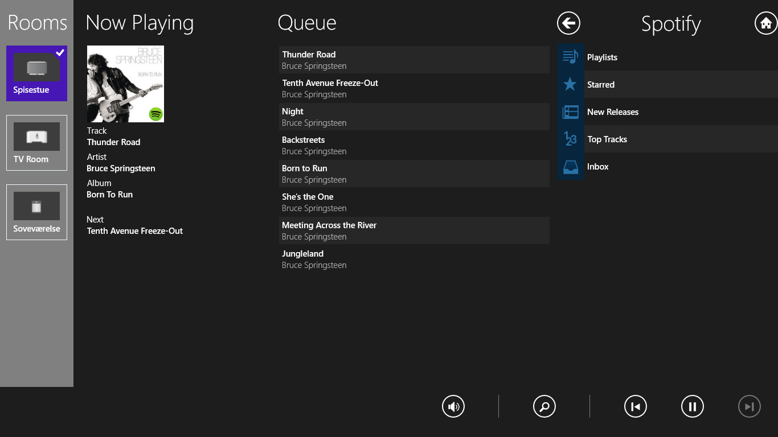
Task: Select the TV Room
Action: [x=36, y=143]
